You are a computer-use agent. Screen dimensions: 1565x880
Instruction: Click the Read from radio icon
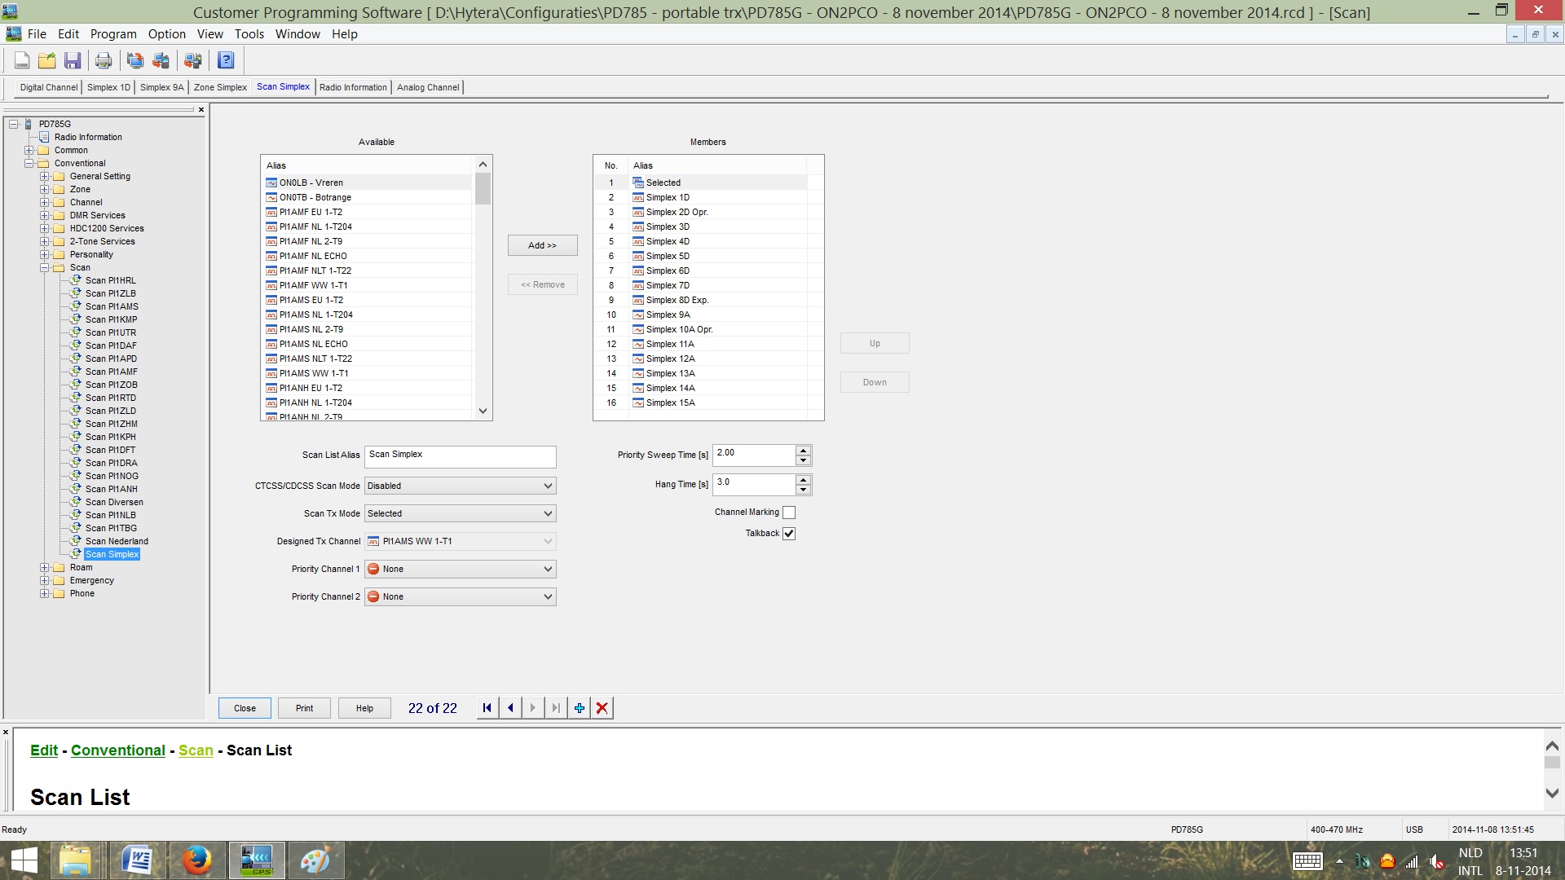tap(135, 60)
